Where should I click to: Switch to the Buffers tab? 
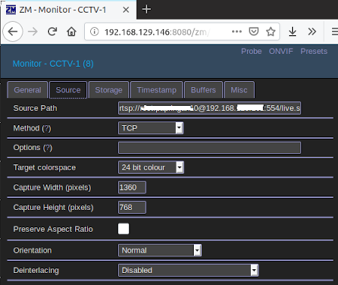[x=204, y=90]
